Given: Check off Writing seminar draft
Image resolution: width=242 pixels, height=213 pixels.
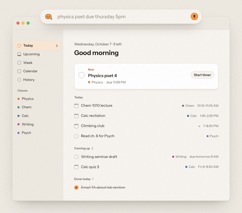Looking at the screenshot, I should pyautogui.click(x=76, y=157).
